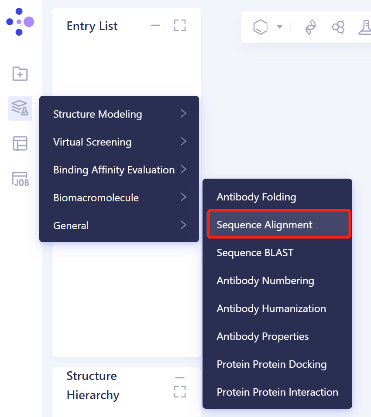Image resolution: width=371 pixels, height=417 pixels.
Task: Expand the Structure Modeling submenu
Action: (119, 114)
